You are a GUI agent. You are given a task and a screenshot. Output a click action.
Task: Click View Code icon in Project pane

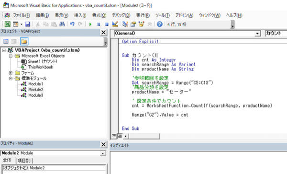pyautogui.click(x=6, y=41)
